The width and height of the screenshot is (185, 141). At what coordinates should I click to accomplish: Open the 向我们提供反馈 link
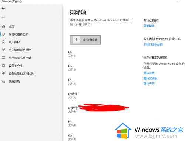pyautogui.click(x=153, y=44)
